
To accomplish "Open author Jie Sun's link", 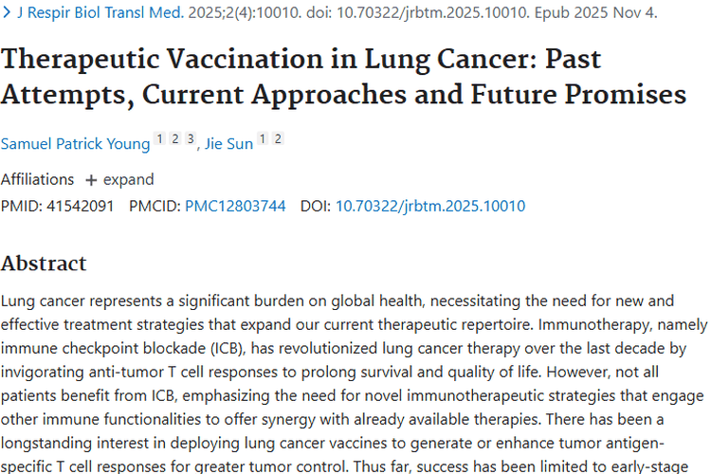I will click(x=228, y=143).
